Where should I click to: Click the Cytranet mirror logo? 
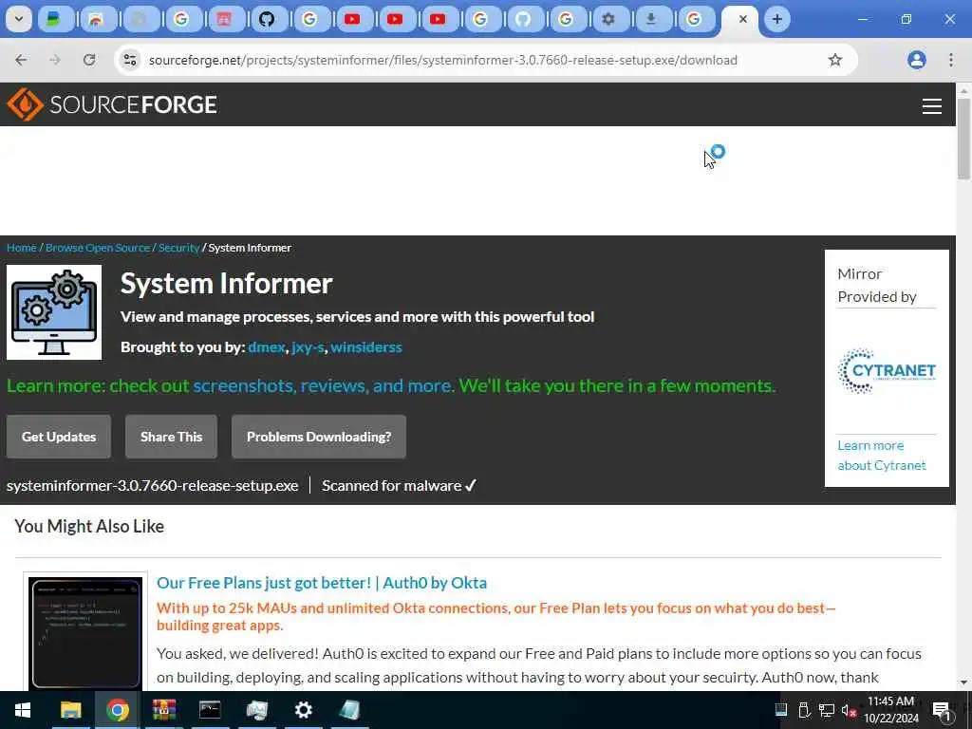pyautogui.click(x=887, y=371)
